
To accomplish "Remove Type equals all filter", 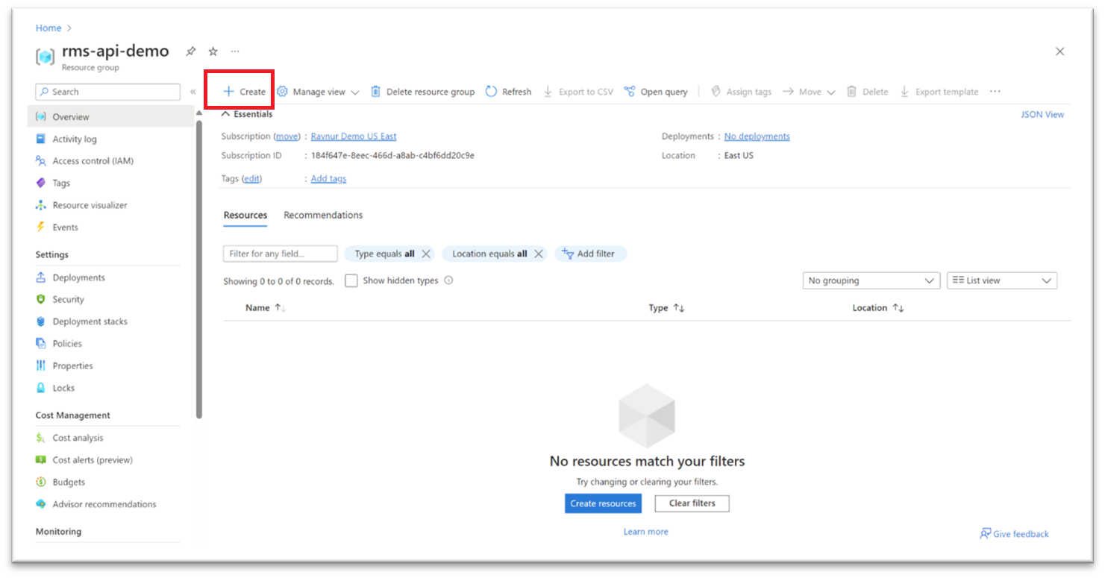I will [426, 254].
